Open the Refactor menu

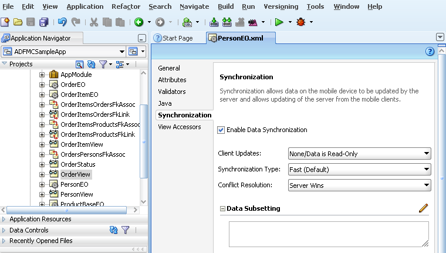coord(126,6)
